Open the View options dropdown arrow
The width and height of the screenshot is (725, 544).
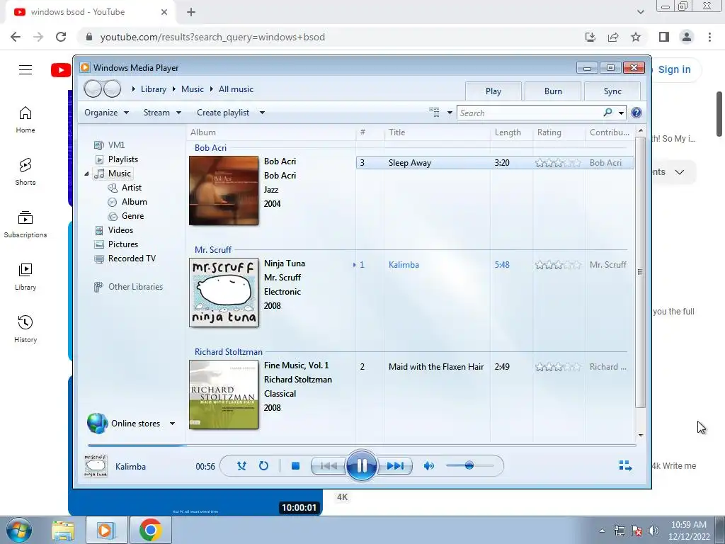click(450, 113)
